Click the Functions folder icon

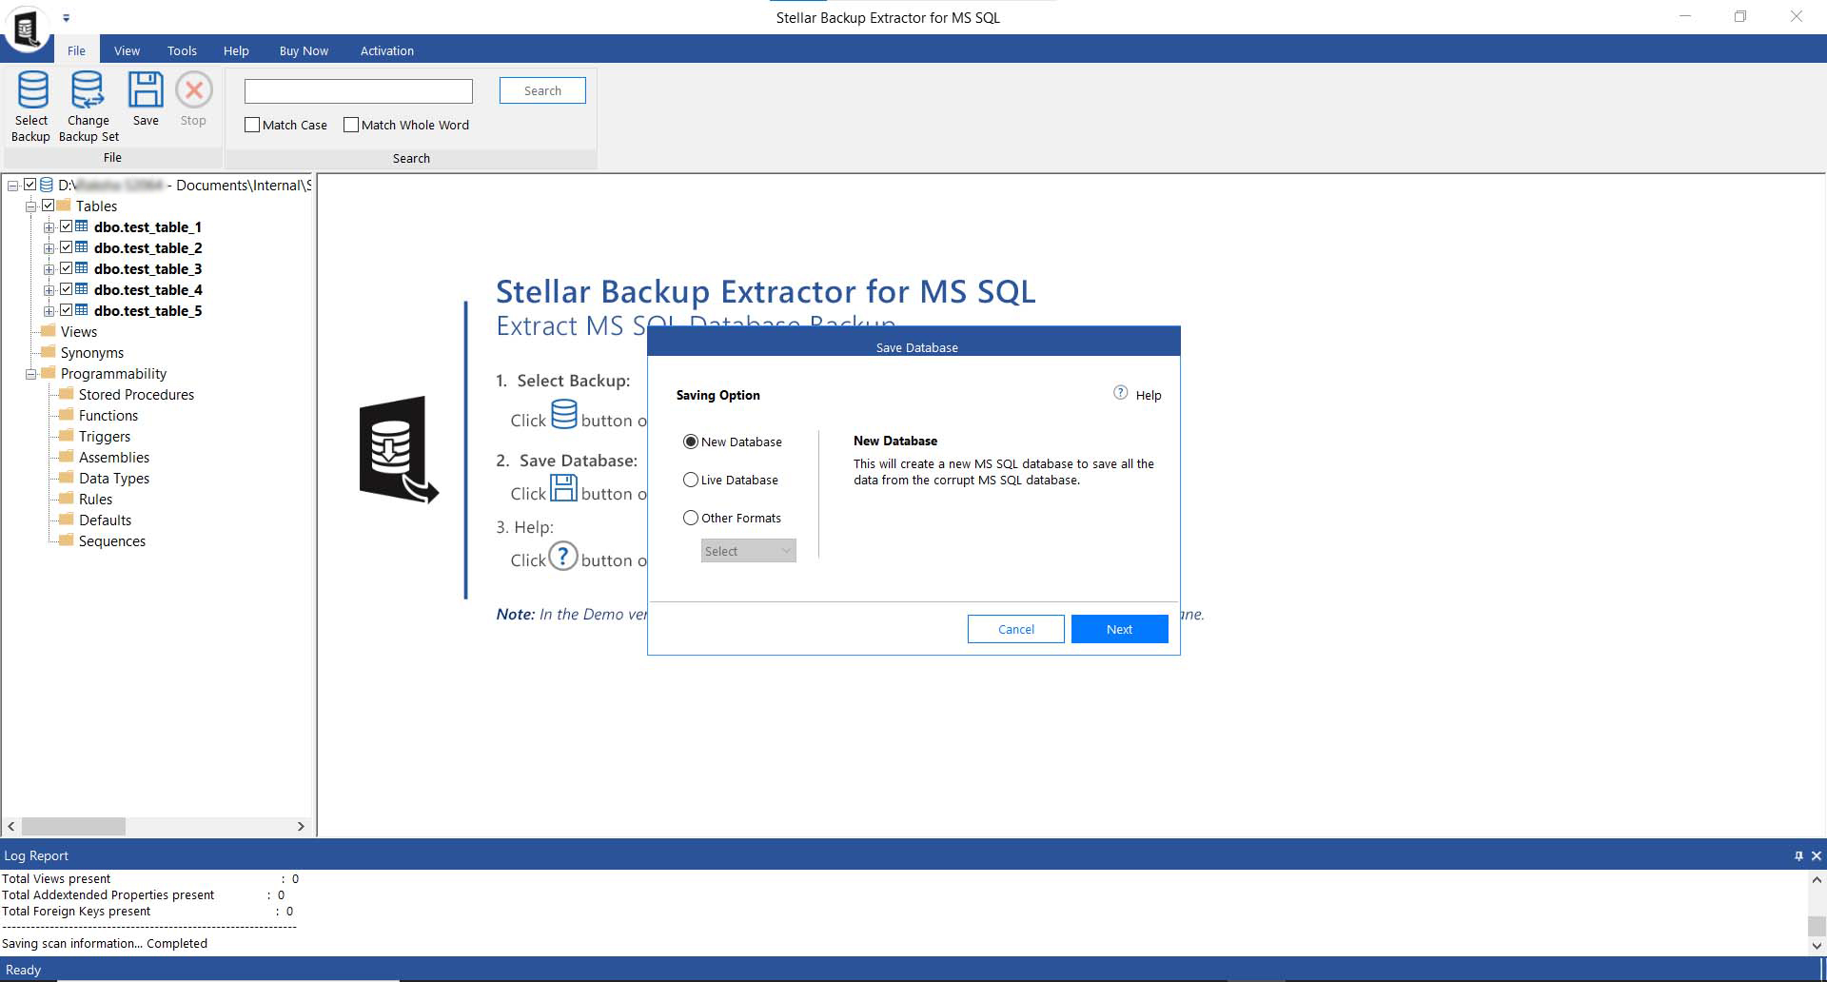(x=67, y=415)
